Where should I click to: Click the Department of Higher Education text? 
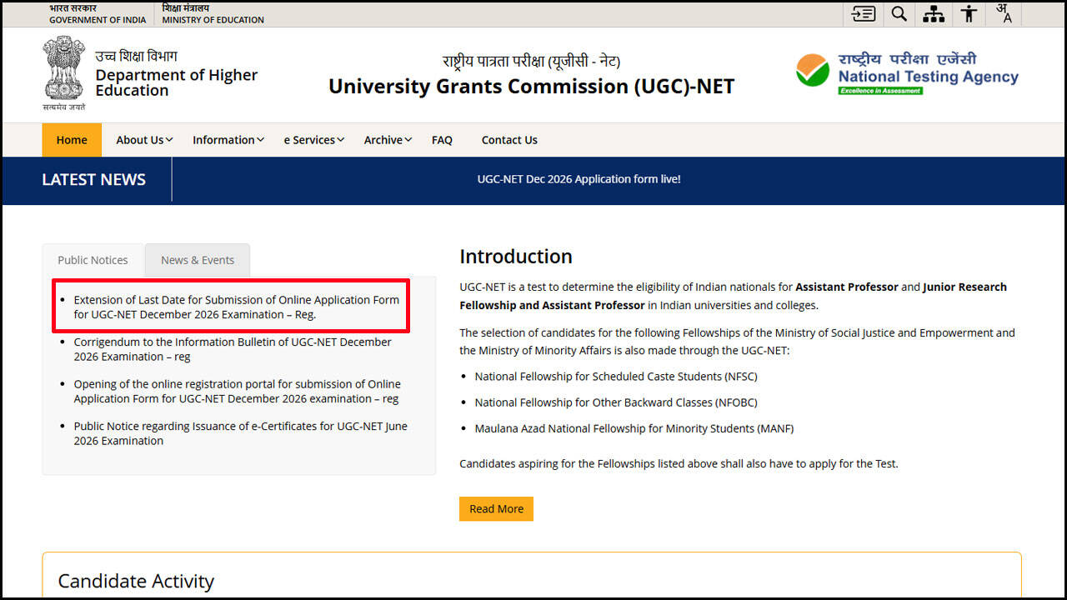click(x=177, y=82)
